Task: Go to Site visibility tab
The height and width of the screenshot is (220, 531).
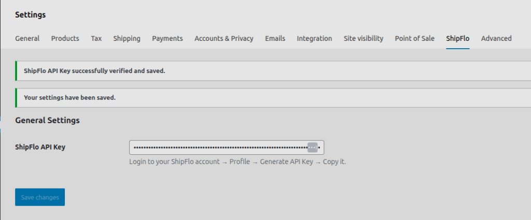Action: 364,38
